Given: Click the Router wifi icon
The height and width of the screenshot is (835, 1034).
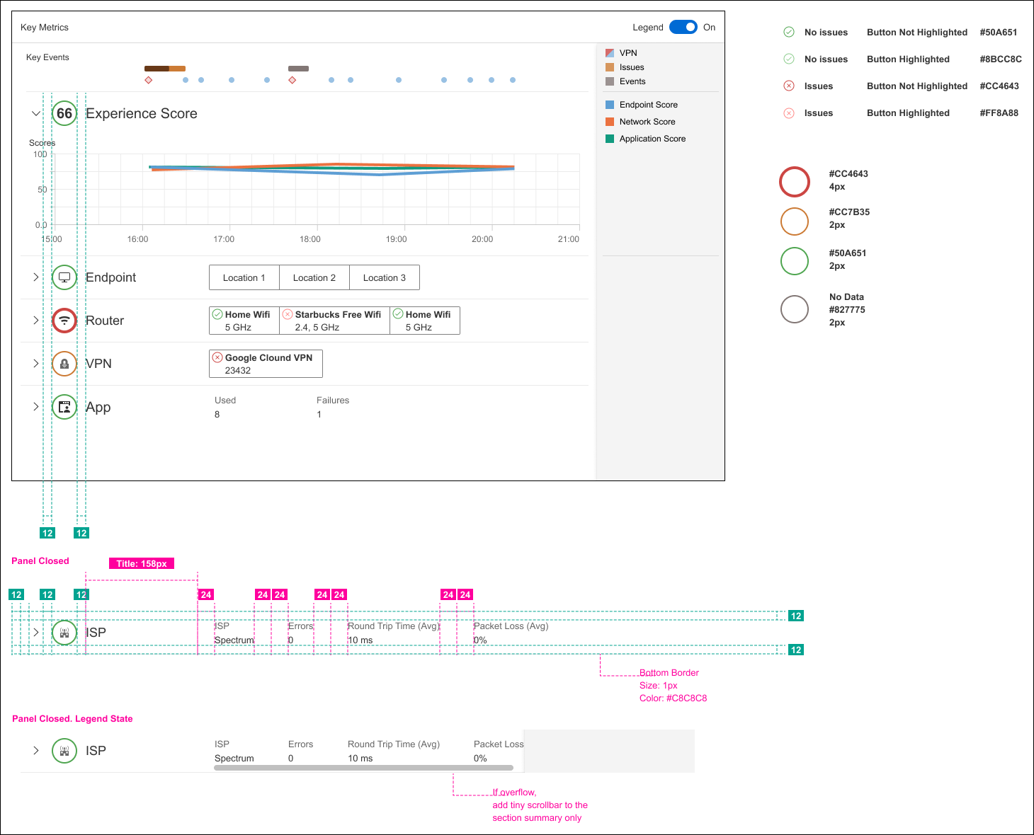Looking at the screenshot, I should coord(64,321).
